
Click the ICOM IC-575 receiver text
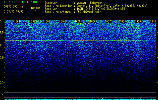pyautogui.click(x=101, y=9)
